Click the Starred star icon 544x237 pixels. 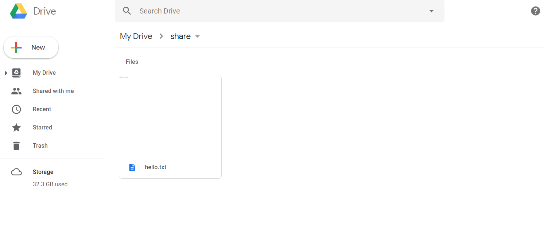pos(16,127)
